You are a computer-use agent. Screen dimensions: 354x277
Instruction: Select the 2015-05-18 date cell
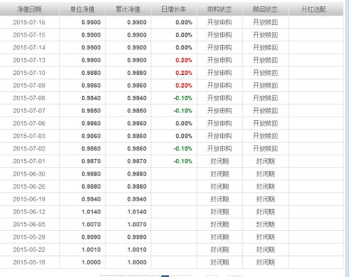tap(29, 262)
